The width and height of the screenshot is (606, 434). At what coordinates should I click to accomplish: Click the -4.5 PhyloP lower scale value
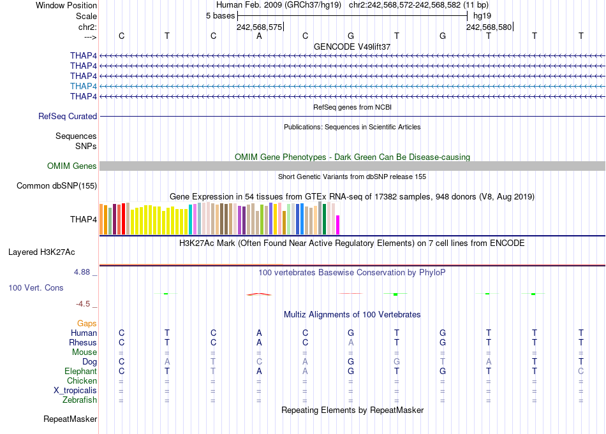point(83,304)
